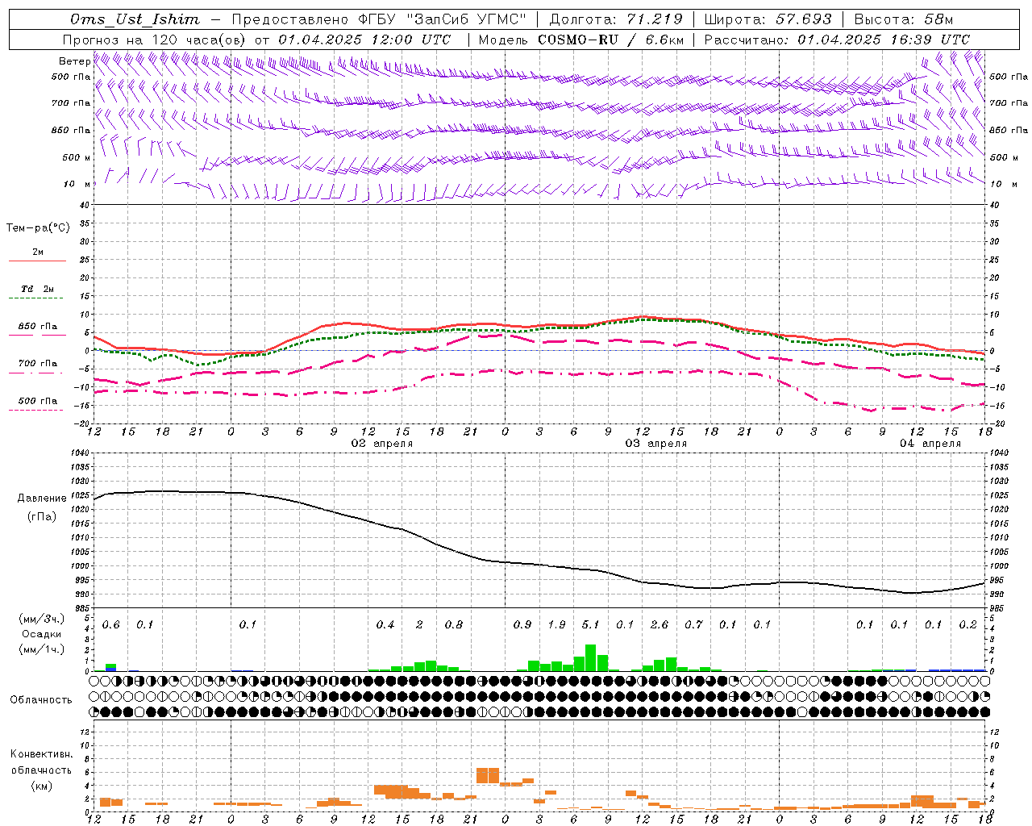The image size is (1032, 826).
Task: Select the provider text ФГБУ "ЗапСиб УГМС"
Action: point(442,19)
